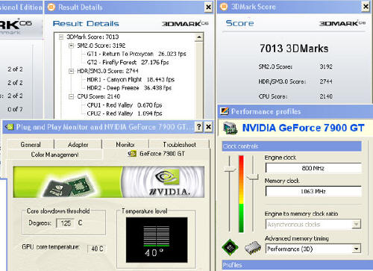Open the Color Management tab
Image resolution: width=373 pixels, height=271 pixels.
point(54,155)
